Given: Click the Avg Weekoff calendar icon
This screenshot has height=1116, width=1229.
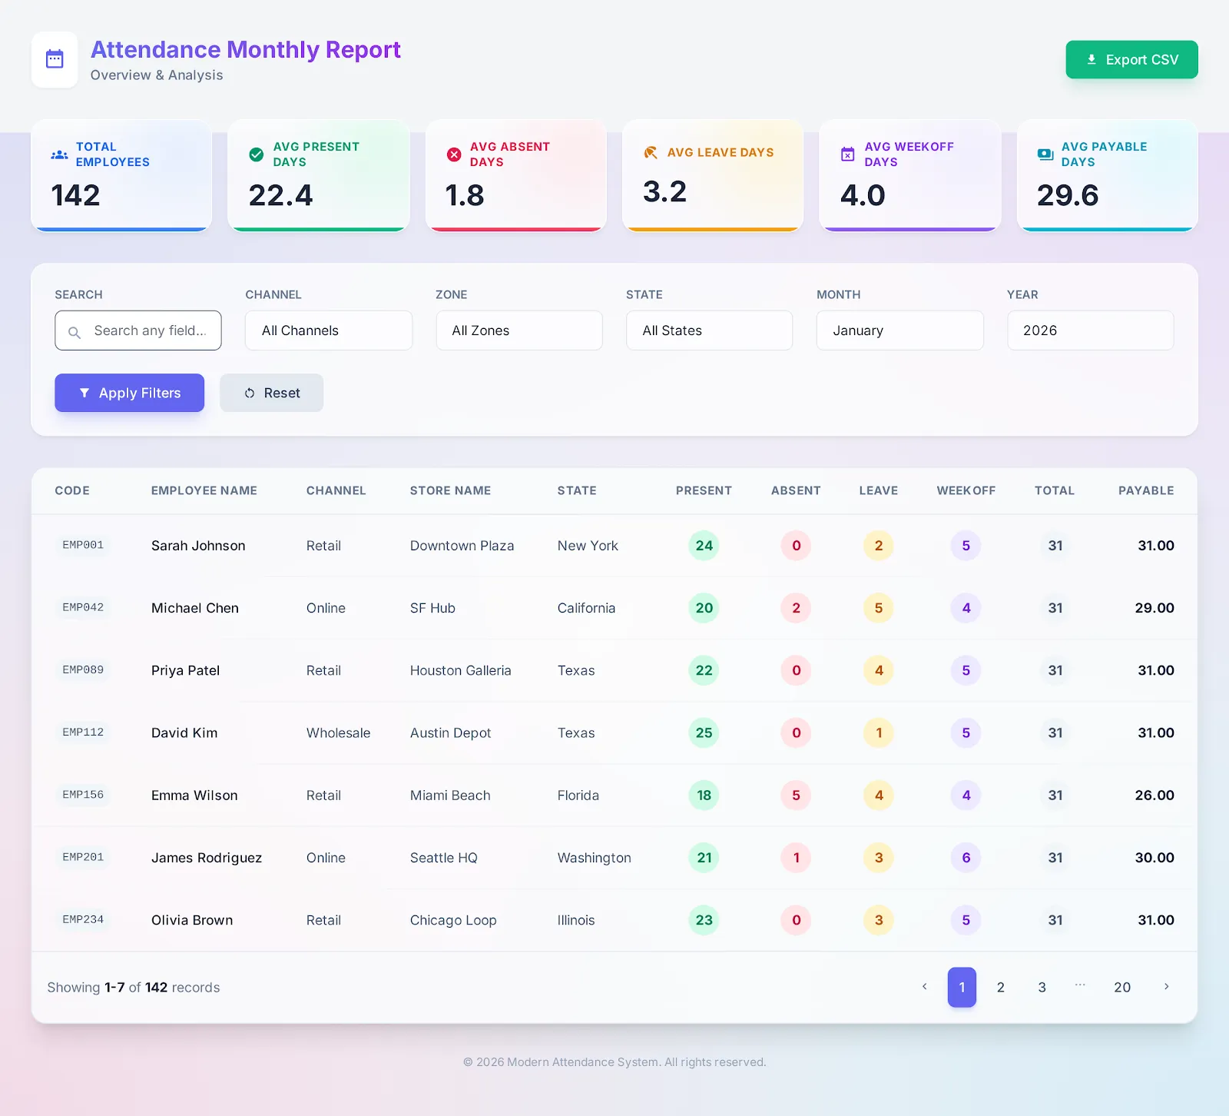Looking at the screenshot, I should point(848,154).
